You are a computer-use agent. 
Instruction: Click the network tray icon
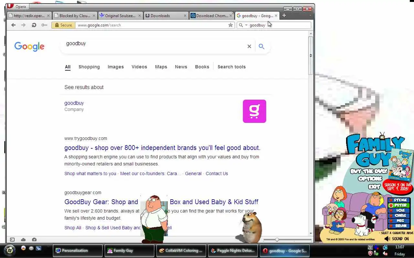click(385, 247)
